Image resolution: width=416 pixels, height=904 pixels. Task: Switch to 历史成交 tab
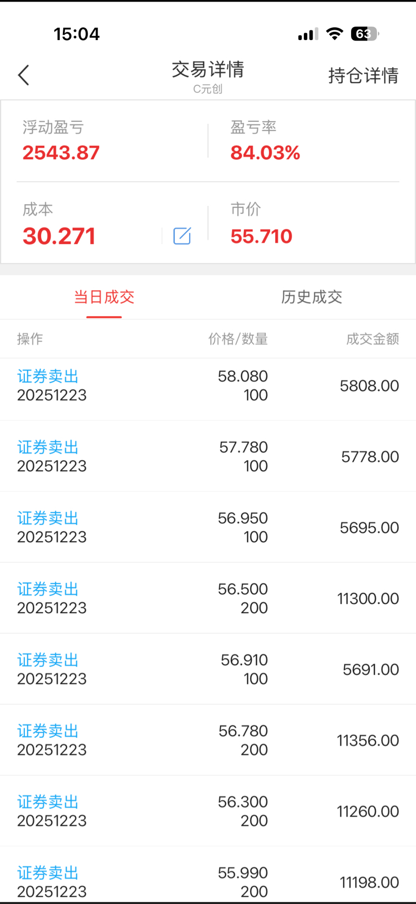coord(311,297)
